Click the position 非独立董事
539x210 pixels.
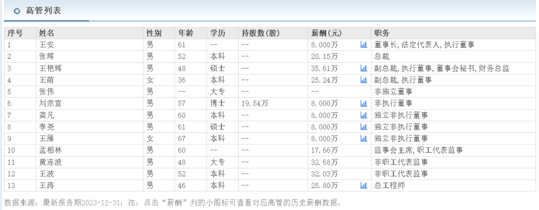point(393,92)
